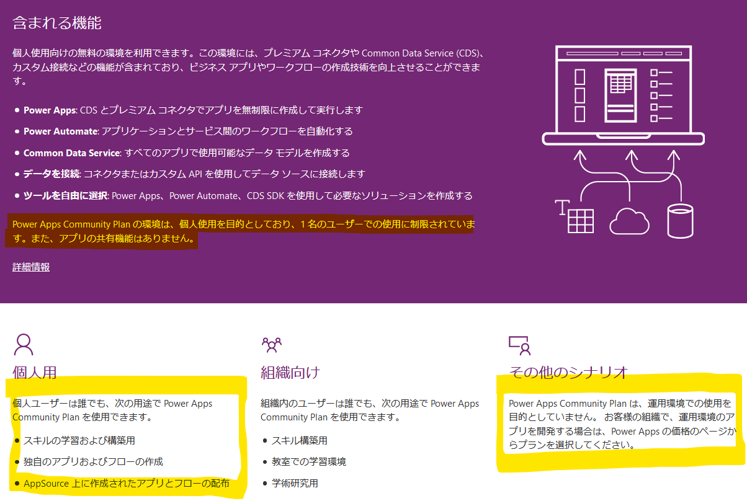Click the Common Data Service bullet line
This screenshot has height=501, width=747.
tap(182, 153)
